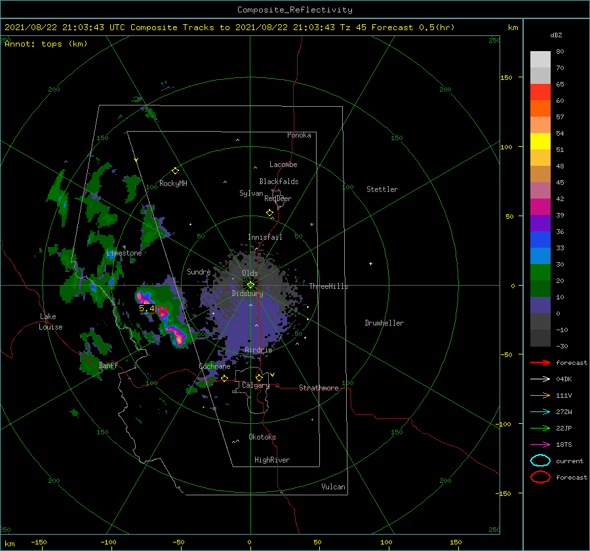
Task: Click the bright red swatch in dBZ scale
Action: (x=540, y=92)
